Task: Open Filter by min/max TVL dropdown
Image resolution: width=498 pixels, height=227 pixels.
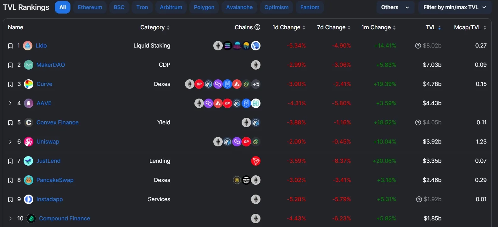Action: [455, 7]
